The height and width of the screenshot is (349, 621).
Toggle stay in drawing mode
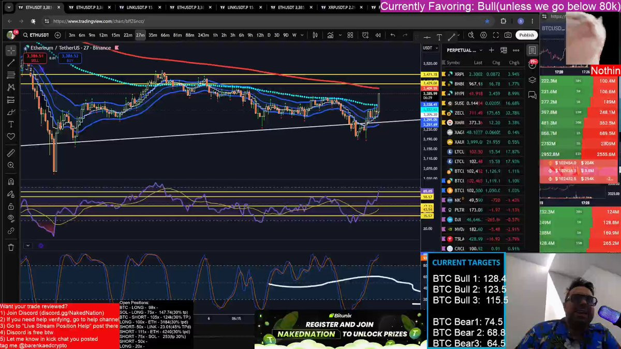pos(11,194)
